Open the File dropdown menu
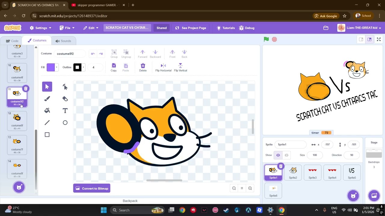385x216 pixels. click(x=67, y=28)
